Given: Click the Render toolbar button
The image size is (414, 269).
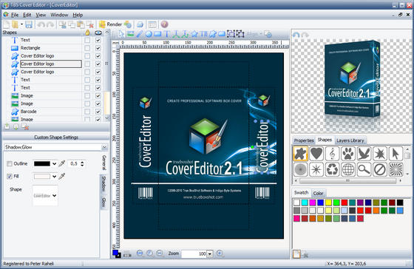Looking at the screenshot, I should click(x=110, y=24).
